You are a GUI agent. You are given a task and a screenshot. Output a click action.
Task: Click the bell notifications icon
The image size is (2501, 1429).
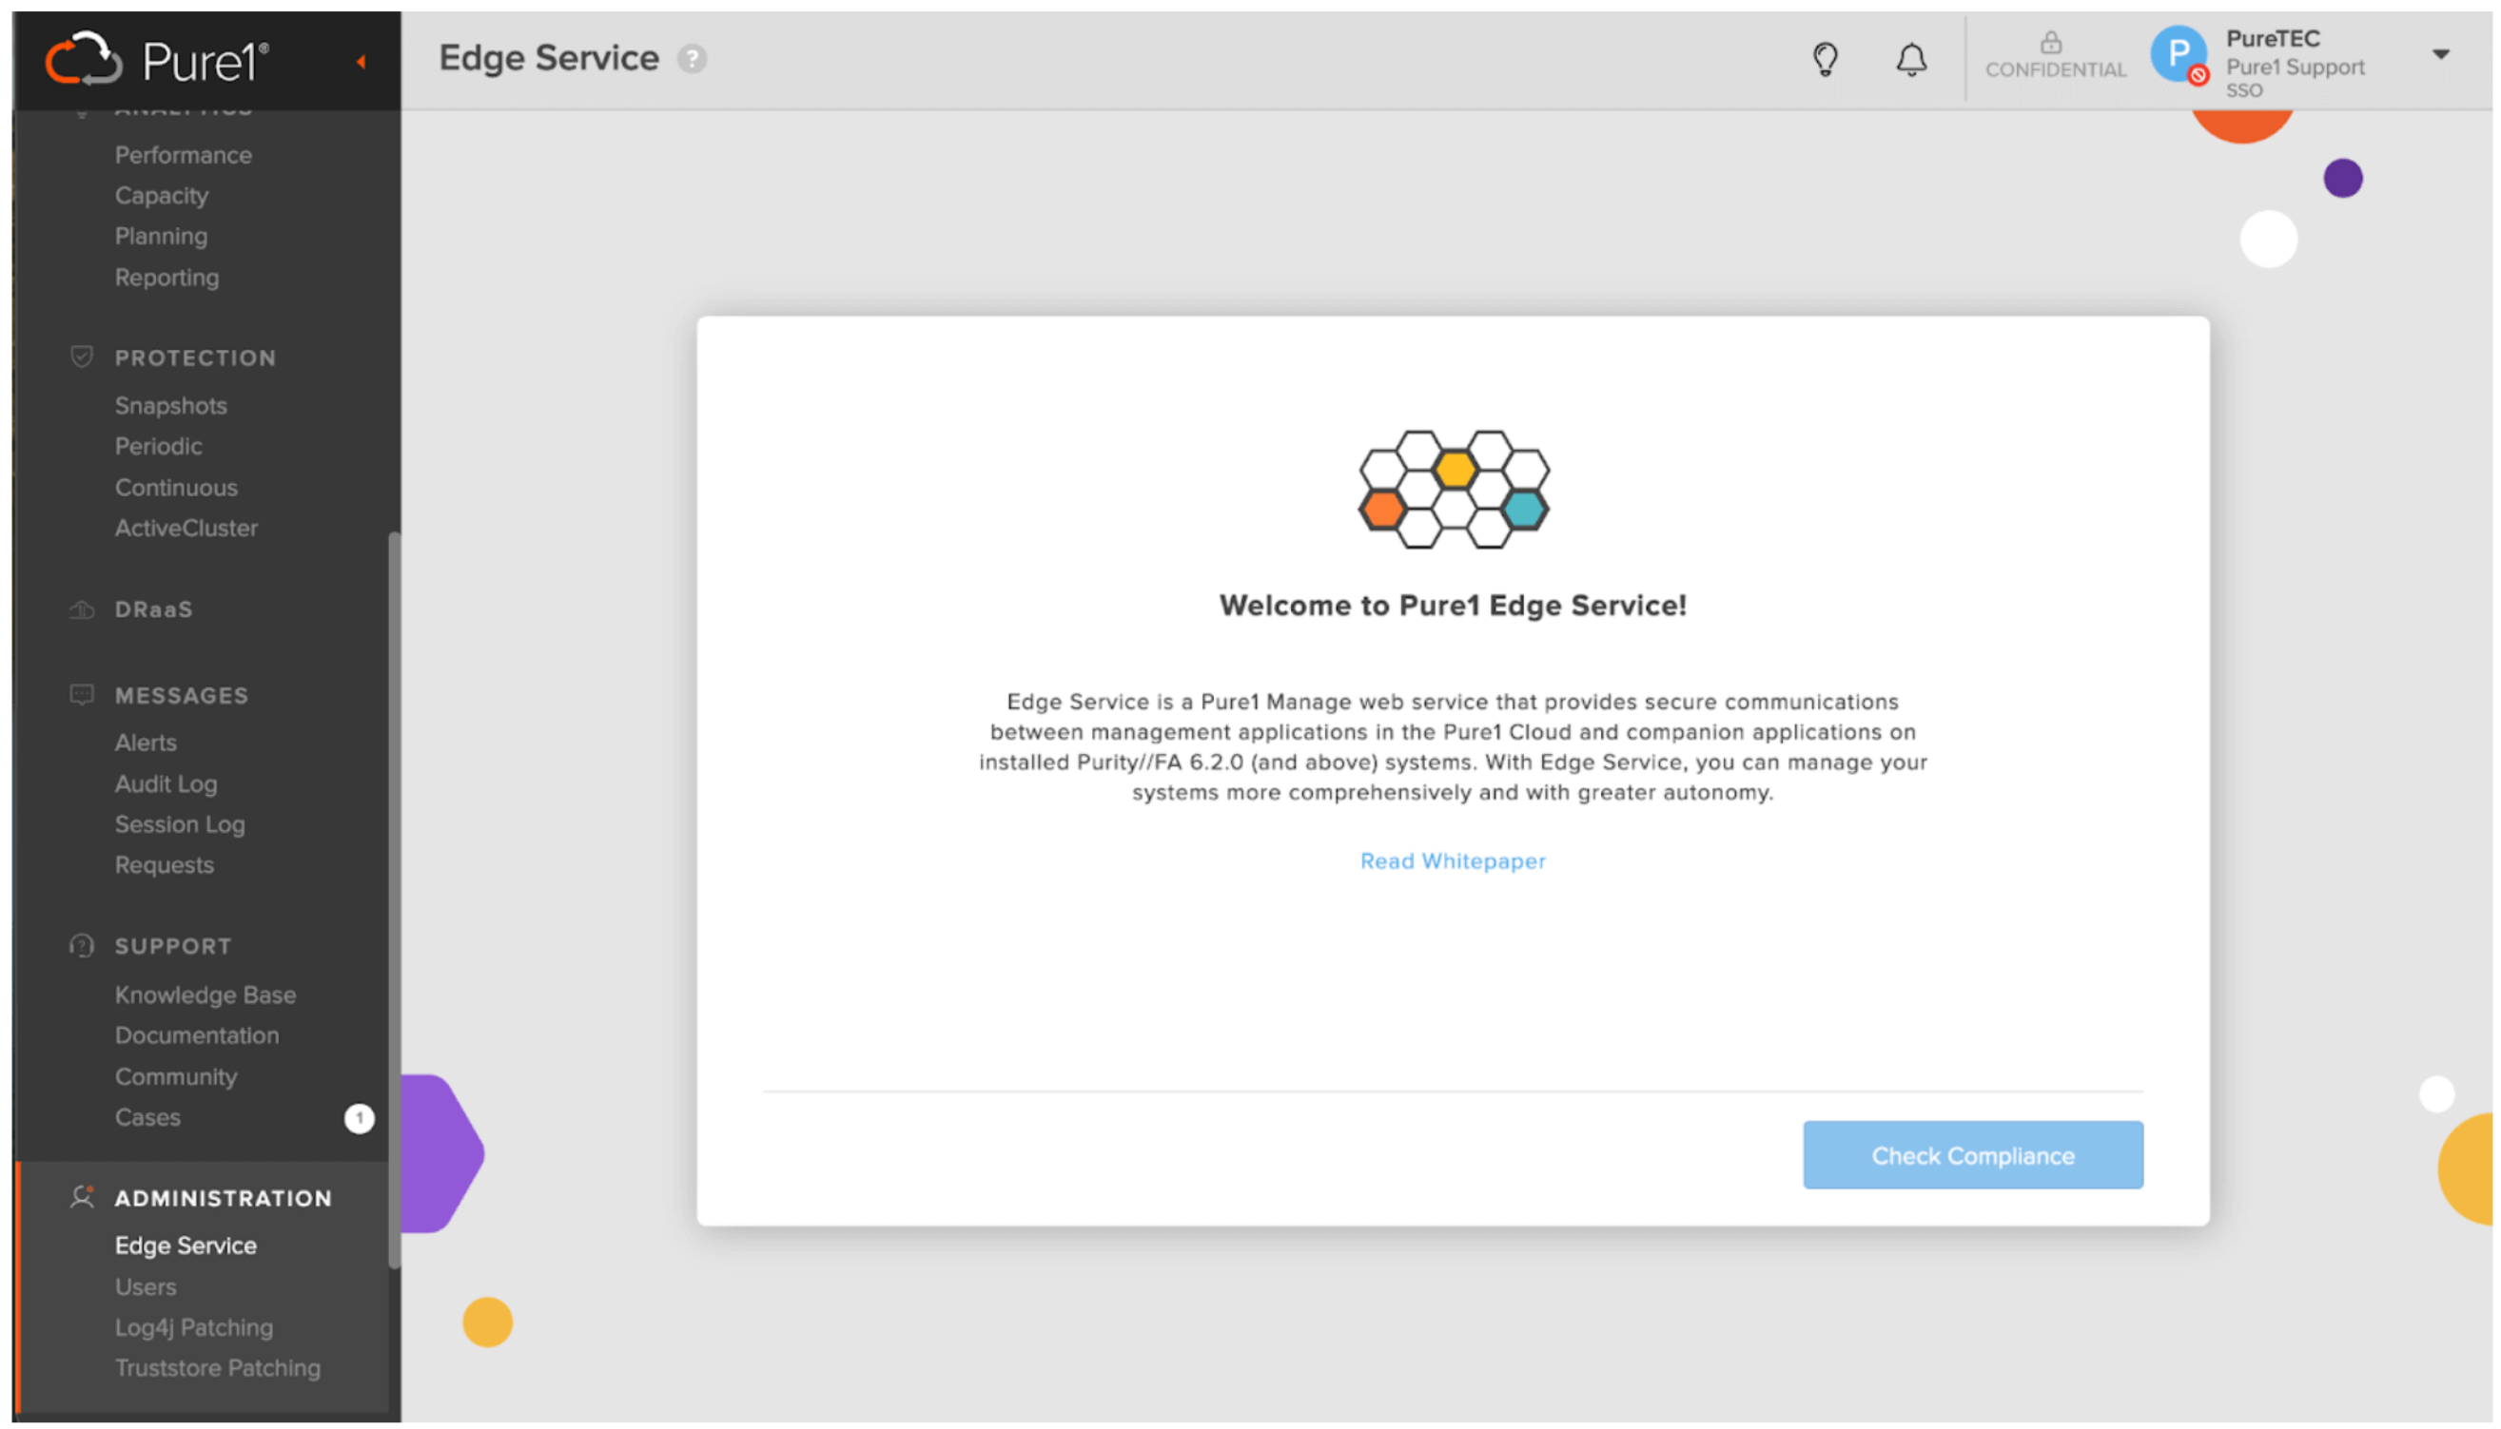(1910, 57)
